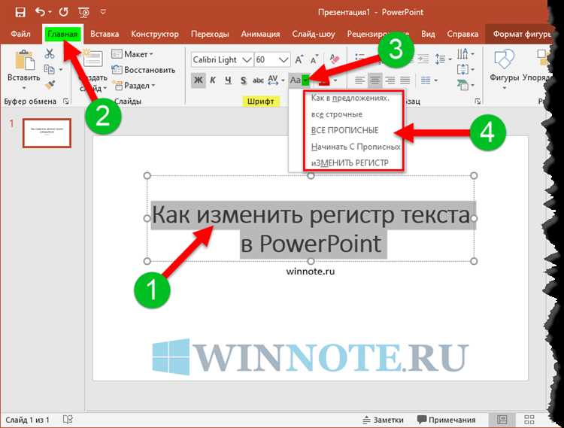The height and width of the screenshot is (428, 564).
Task: Toggle strikethrough abc formatting
Action: pos(258,80)
